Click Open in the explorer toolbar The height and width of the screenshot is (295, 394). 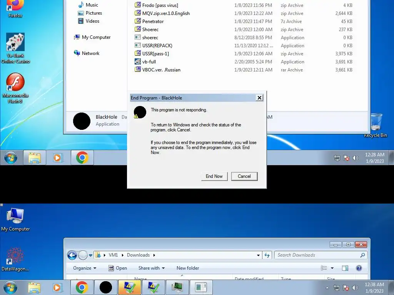118,268
